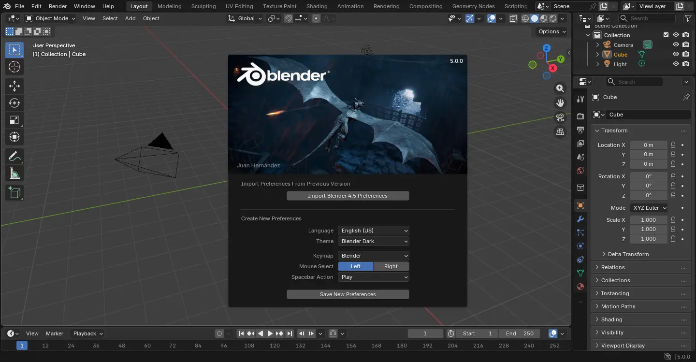Select the Add Cube tool
Viewport: 696px width, 362px height.
pos(14,193)
